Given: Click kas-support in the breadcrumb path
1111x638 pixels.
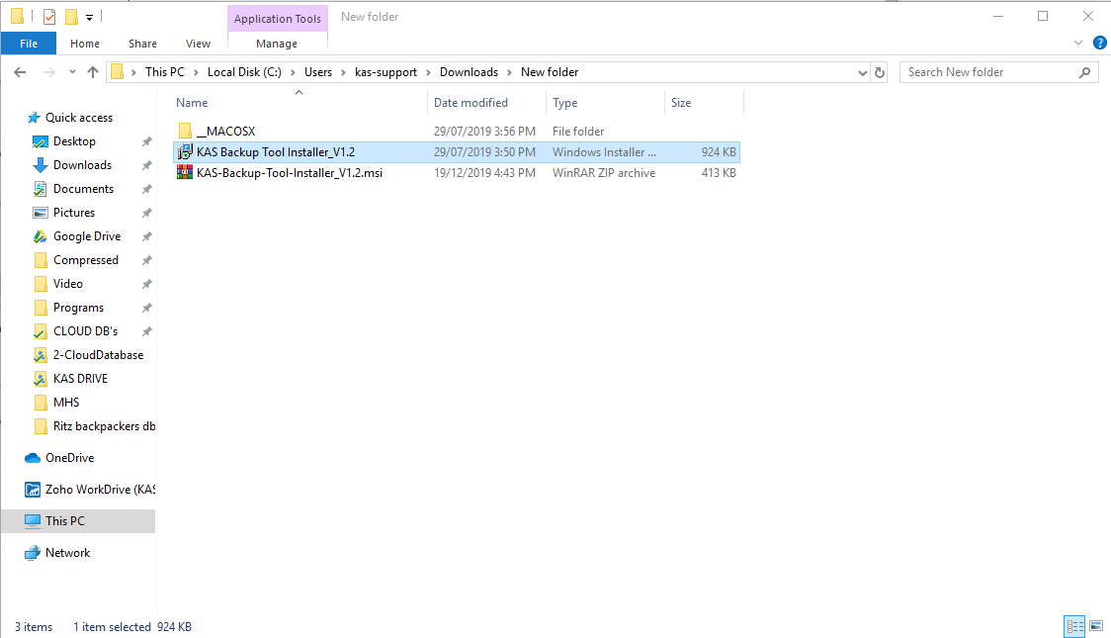Looking at the screenshot, I should click(385, 72).
